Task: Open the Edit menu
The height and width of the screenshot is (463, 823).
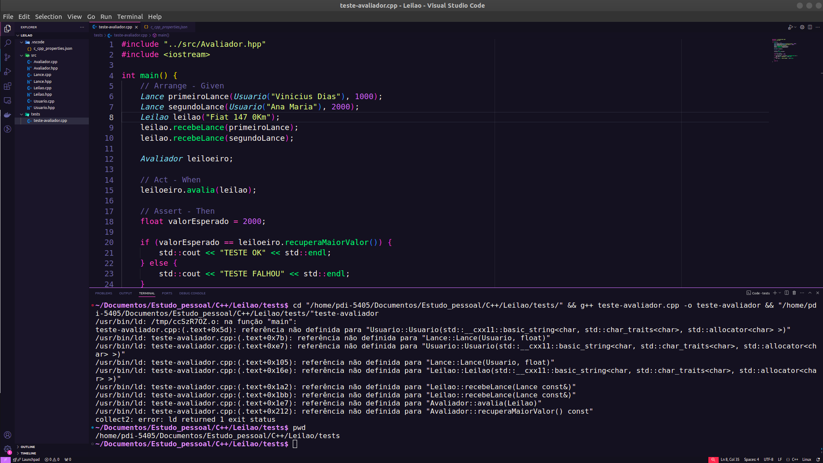Action: [x=24, y=17]
